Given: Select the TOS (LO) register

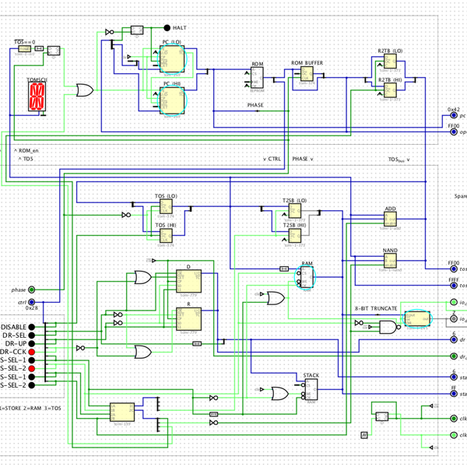Looking at the screenshot, I should tap(166, 207).
